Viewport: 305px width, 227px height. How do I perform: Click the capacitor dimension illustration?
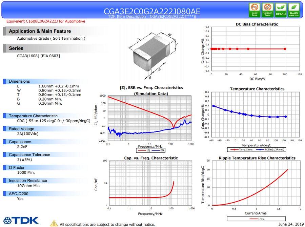coord(154,55)
